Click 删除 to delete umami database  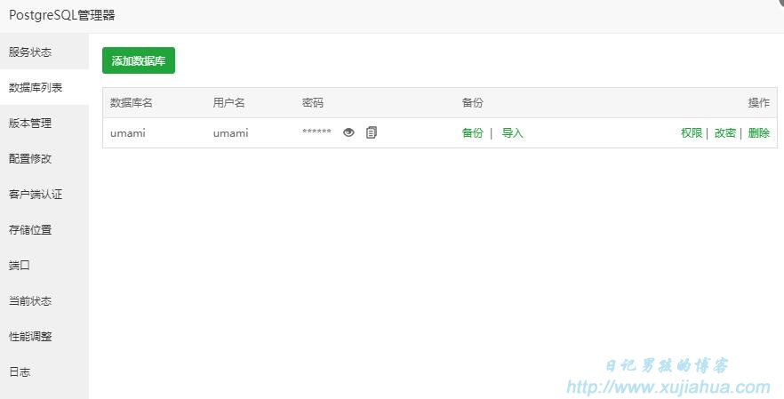pyautogui.click(x=758, y=133)
